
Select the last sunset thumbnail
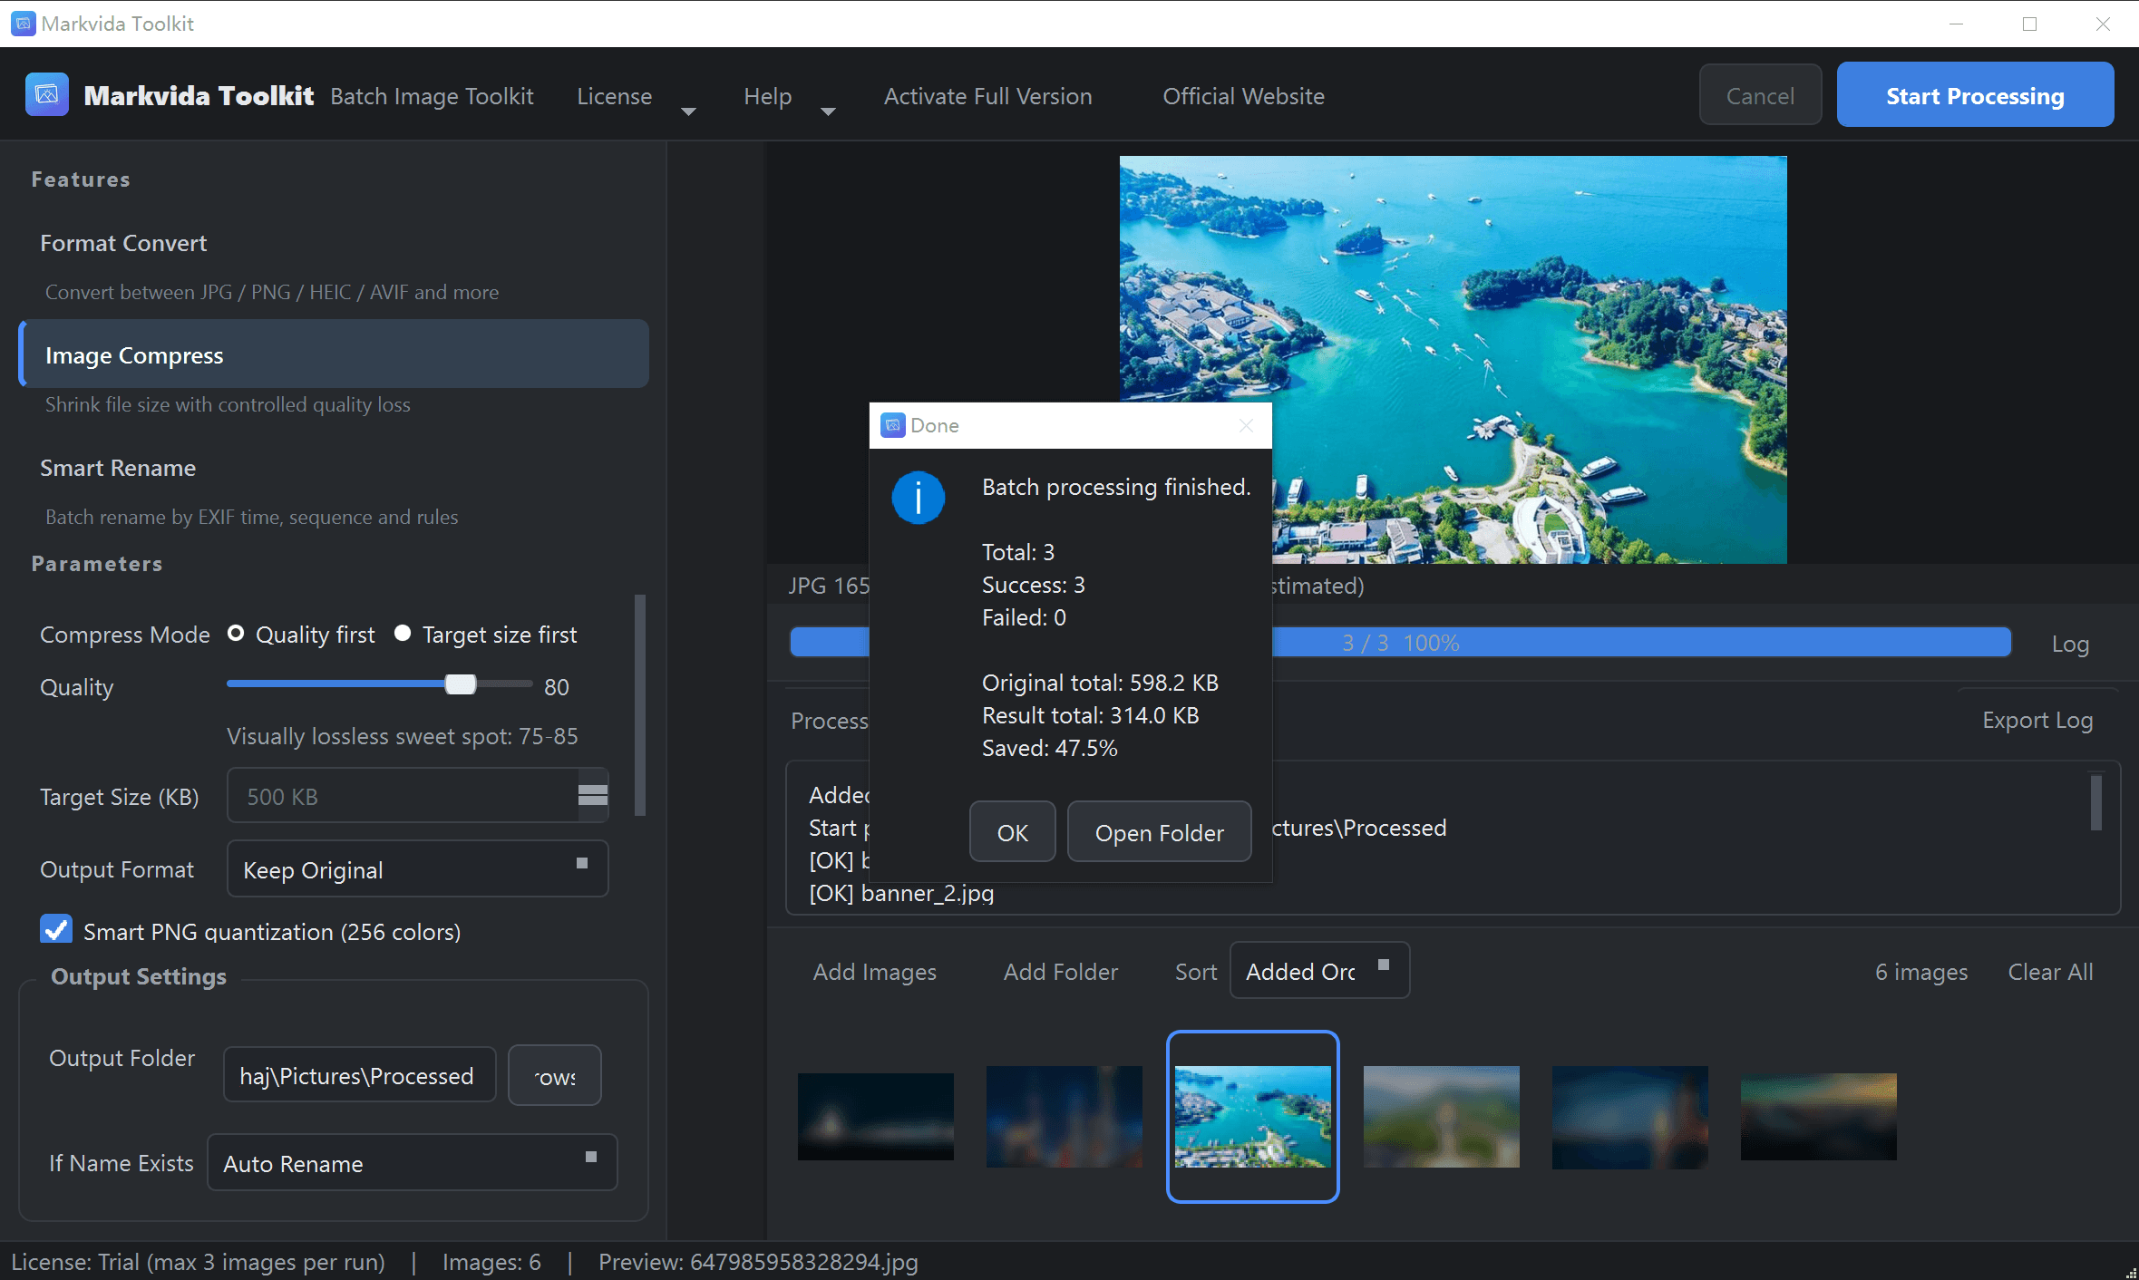pyautogui.click(x=1818, y=1116)
